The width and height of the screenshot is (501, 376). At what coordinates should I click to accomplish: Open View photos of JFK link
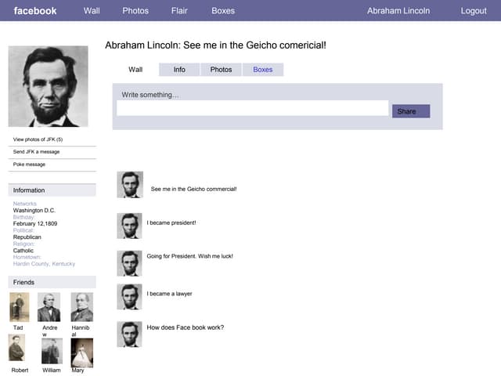pyautogui.click(x=38, y=139)
